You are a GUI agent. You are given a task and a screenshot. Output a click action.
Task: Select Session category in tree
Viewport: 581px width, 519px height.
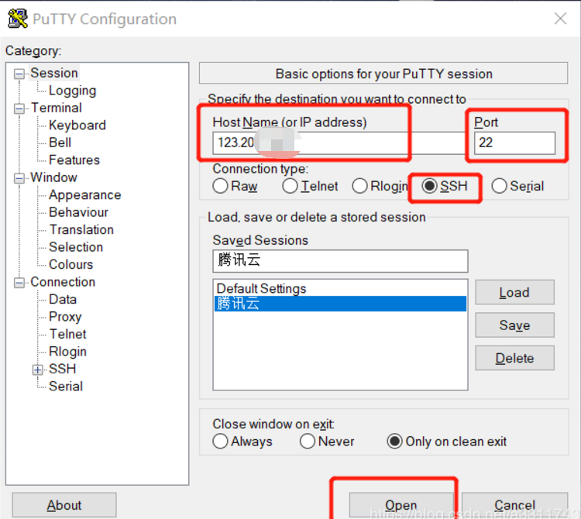pyautogui.click(x=54, y=73)
